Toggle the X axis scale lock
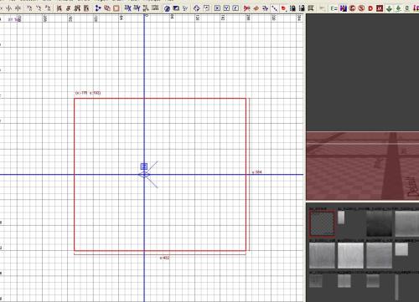Image resolution: width=419 pixels, height=302 pixels. [x=217, y=8]
